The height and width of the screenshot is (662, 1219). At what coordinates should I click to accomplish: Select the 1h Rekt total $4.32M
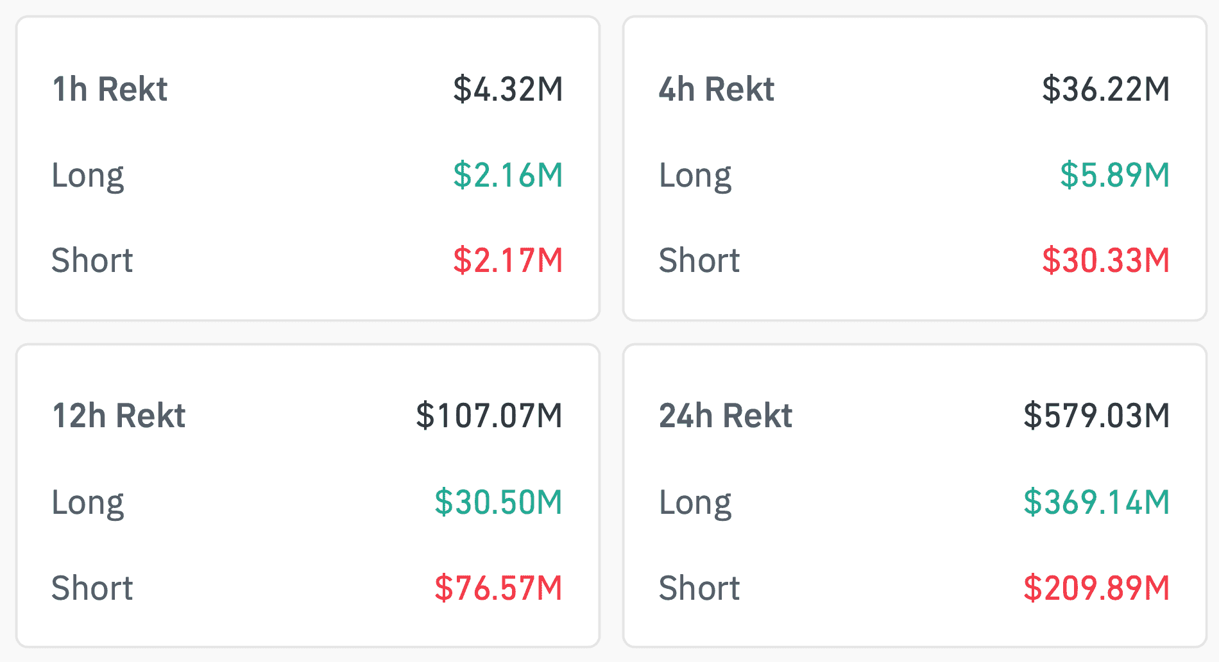[x=507, y=89]
